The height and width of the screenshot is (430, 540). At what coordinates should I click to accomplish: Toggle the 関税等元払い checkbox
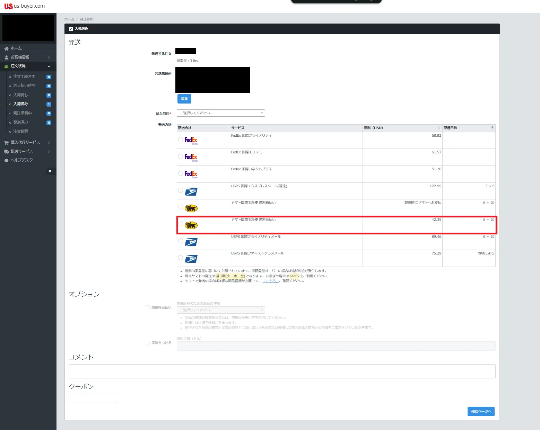(x=147, y=308)
